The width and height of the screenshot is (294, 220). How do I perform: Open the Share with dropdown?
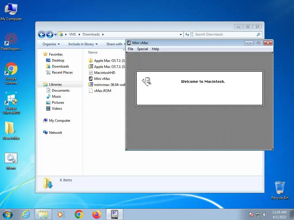click(115, 44)
